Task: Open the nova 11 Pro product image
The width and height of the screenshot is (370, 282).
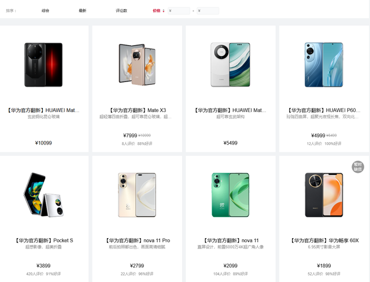Action: coord(137,195)
